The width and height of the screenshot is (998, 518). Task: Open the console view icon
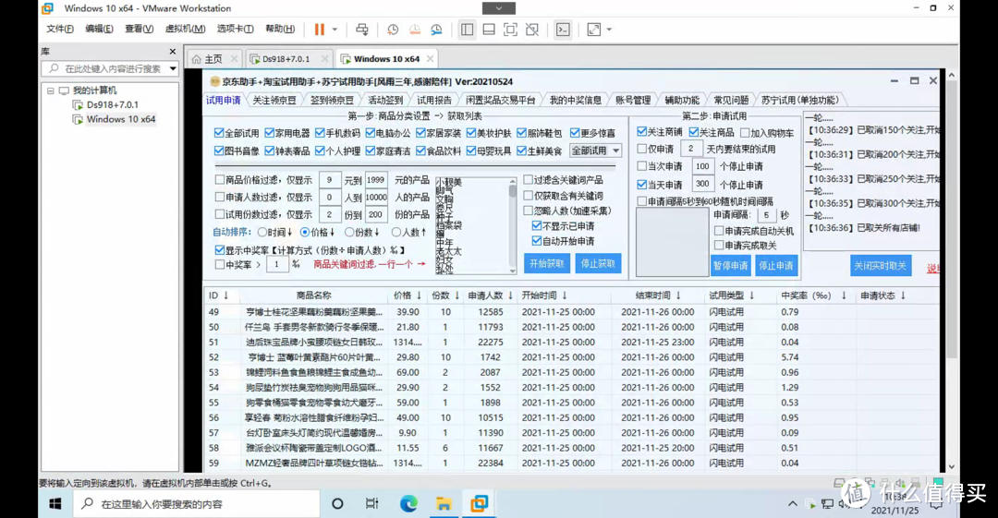[x=563, y=30]
